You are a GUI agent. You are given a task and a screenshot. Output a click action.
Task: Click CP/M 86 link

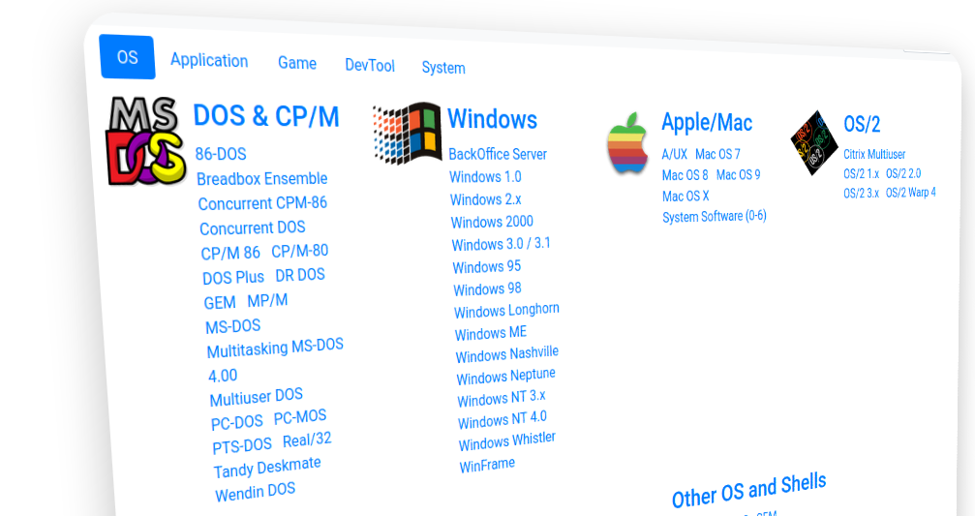(x=230, y=253)
